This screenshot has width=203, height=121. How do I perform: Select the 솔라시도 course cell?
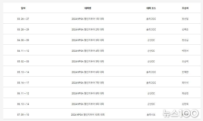pyautogui.click(x=151, y=115)
